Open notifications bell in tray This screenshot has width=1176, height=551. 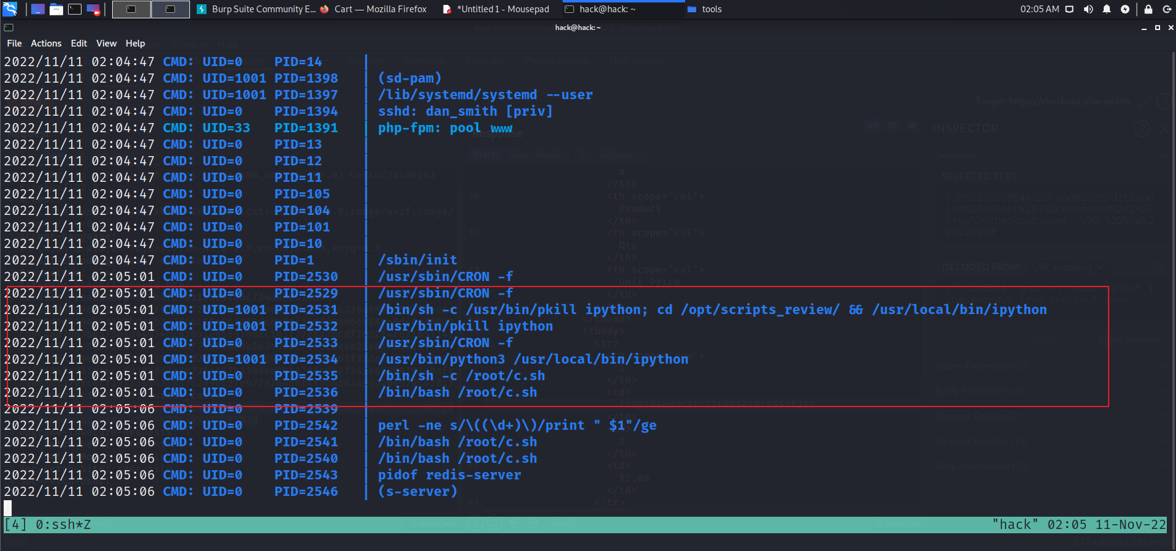(1107, 9)
